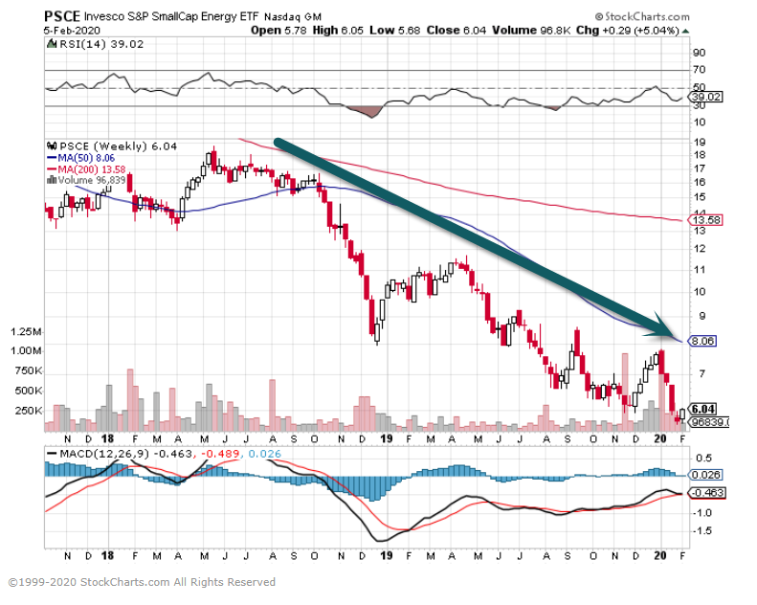Click the Chg +0.29 (+5.04%) value

(x=628, y=30)
